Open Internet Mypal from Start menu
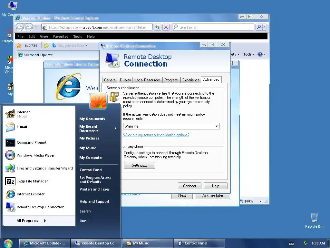Image resolution: width=330 pixels, height=248 pixels. click(x=39, y=114)
